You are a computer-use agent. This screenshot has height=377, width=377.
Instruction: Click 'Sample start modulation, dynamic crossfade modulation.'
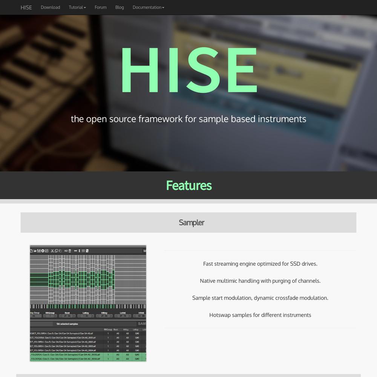point(260,298)
